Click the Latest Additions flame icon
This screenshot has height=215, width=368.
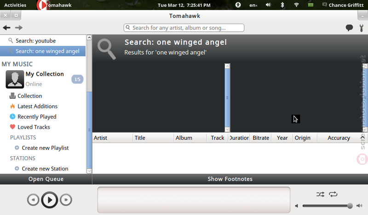[x=12, y=106]
